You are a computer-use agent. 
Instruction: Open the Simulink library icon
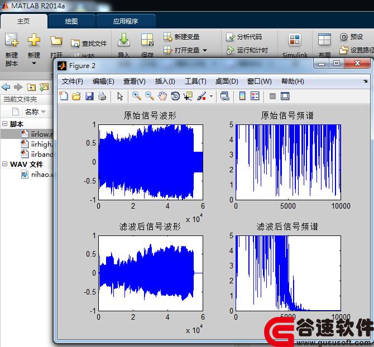click(x=295, y=40)
